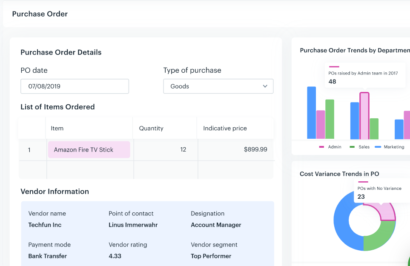This screenshot has height=266, width=410.
Task: Click the Purchase Order Details heading
Action: pyautogui.click(x=61, y=52)
